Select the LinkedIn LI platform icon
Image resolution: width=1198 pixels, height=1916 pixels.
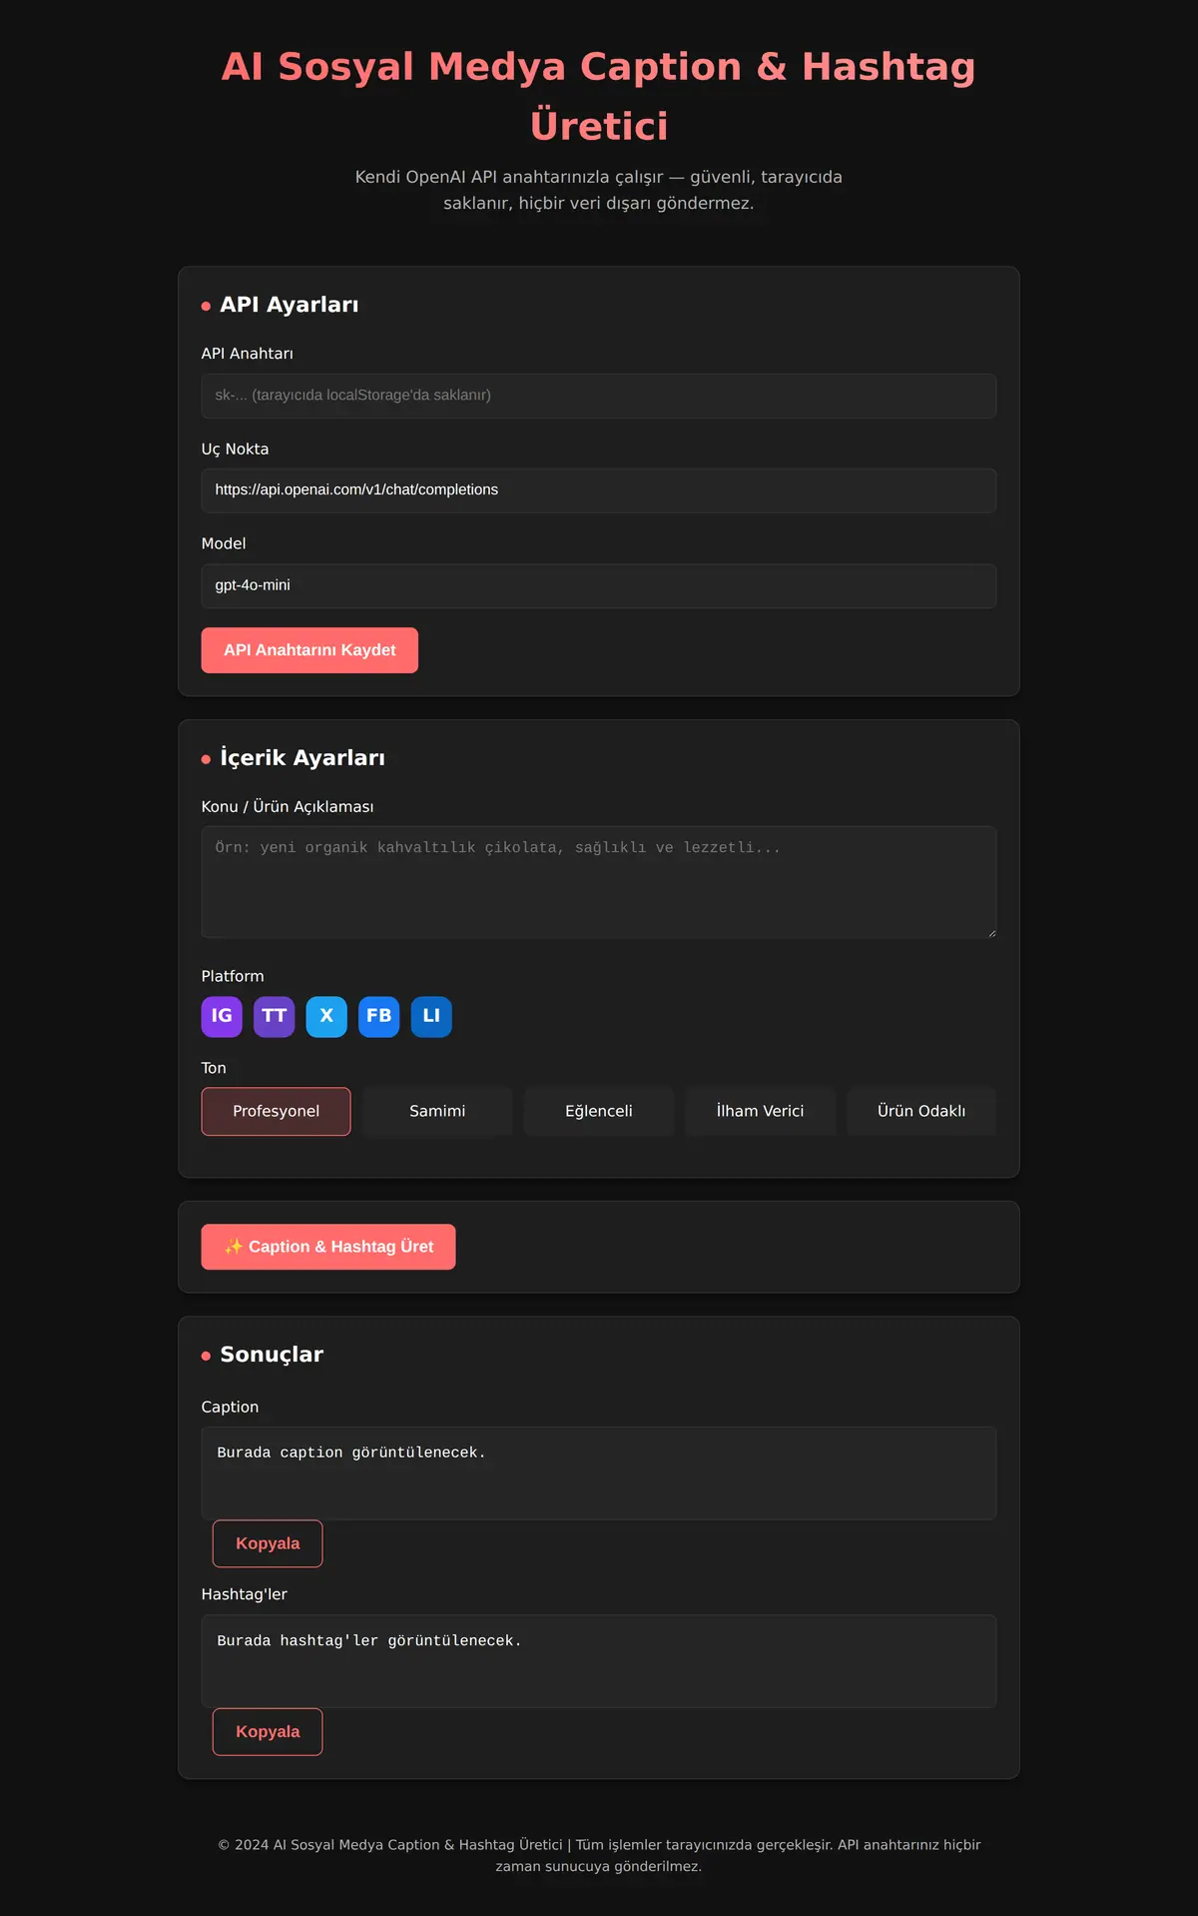(x=431, y=1017)
